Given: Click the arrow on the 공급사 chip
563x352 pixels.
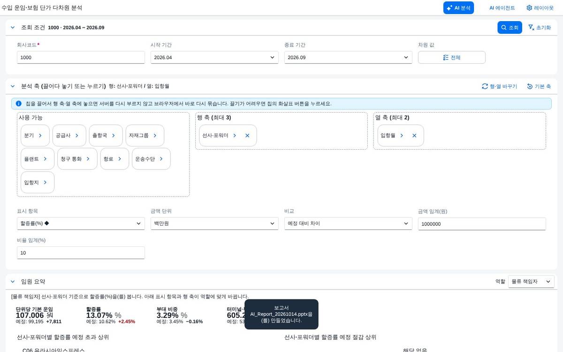Looking at the screenshot, I should click(77, 135).
